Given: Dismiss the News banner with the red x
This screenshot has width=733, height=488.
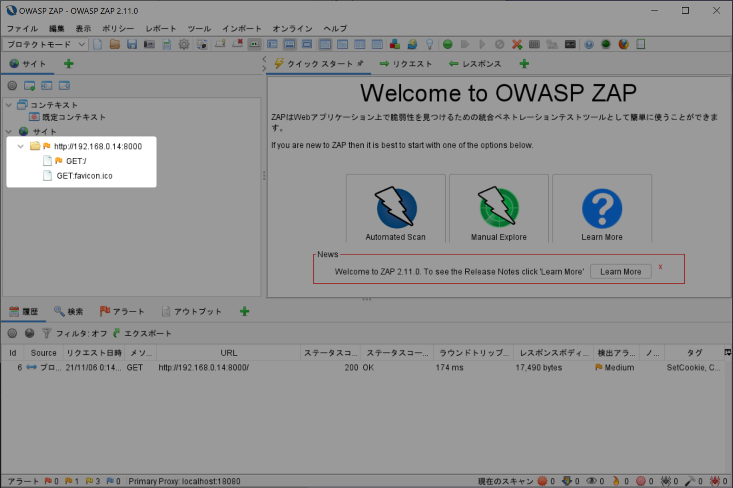Looking at the screenshot, I should pyautogui.click(x=660, y=267).
